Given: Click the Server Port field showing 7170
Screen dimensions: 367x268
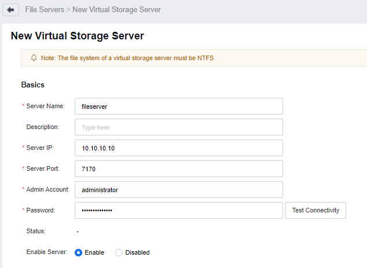Looking at the screenshot, I should point(178,169).
